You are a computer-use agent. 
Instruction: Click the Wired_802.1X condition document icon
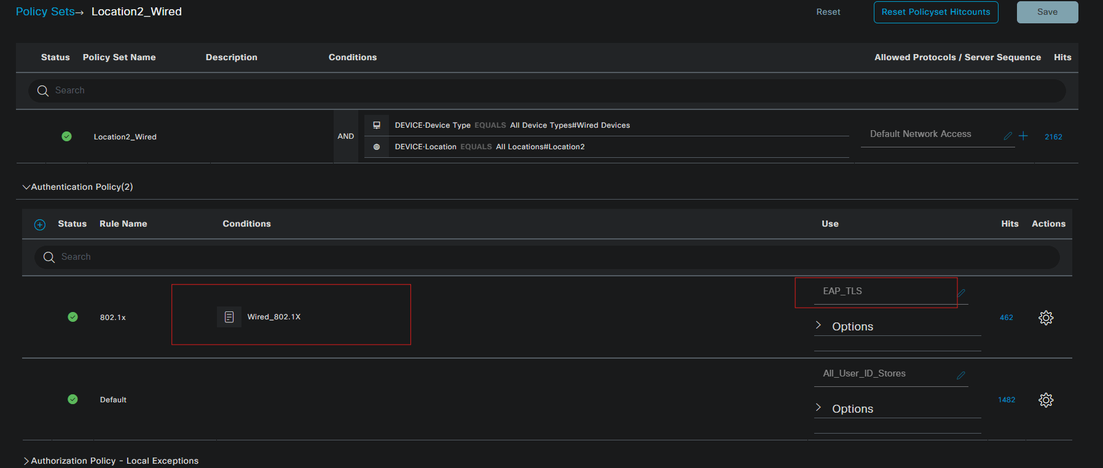229,317
